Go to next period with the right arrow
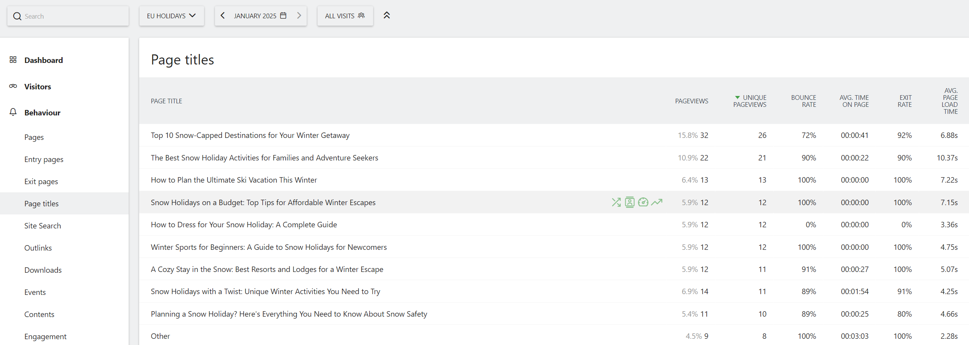 tap(299, 16)
